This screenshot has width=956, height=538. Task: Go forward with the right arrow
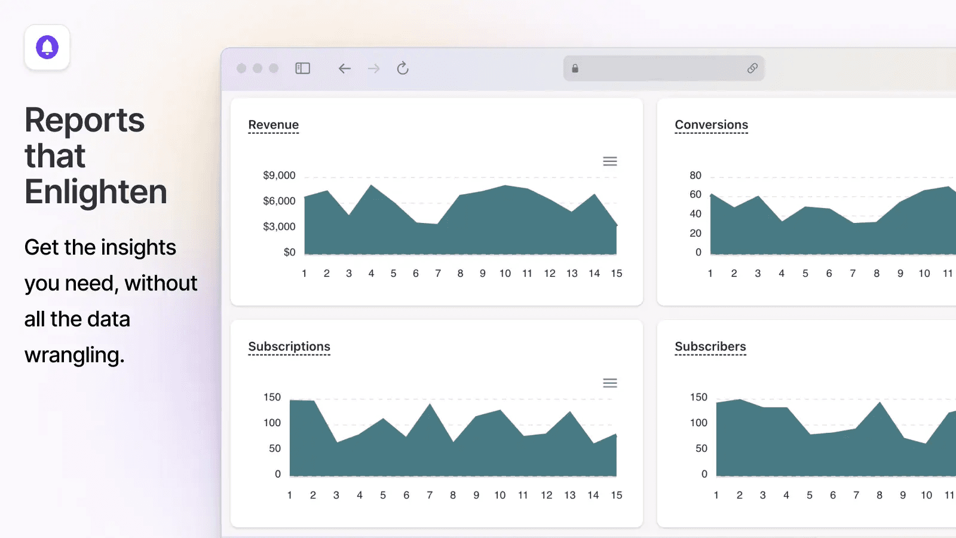374,69
